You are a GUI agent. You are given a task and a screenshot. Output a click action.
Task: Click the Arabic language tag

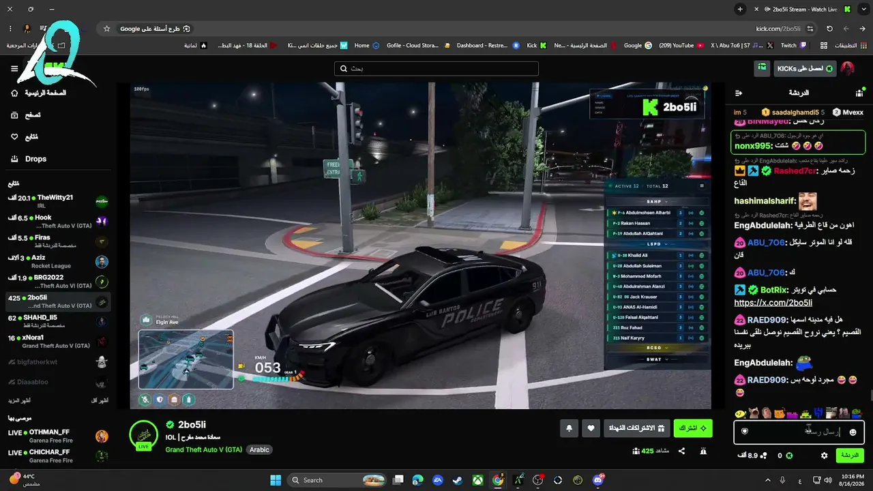[259, 450]
